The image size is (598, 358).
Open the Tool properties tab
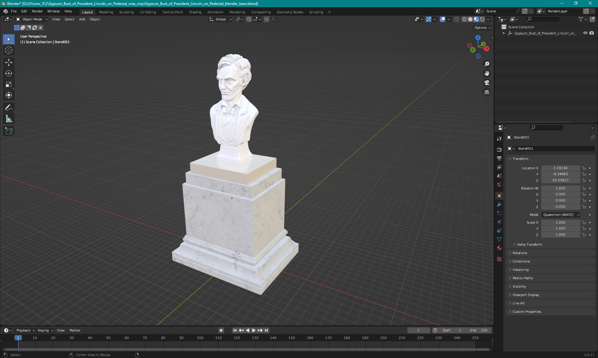[x=499, y=139]
